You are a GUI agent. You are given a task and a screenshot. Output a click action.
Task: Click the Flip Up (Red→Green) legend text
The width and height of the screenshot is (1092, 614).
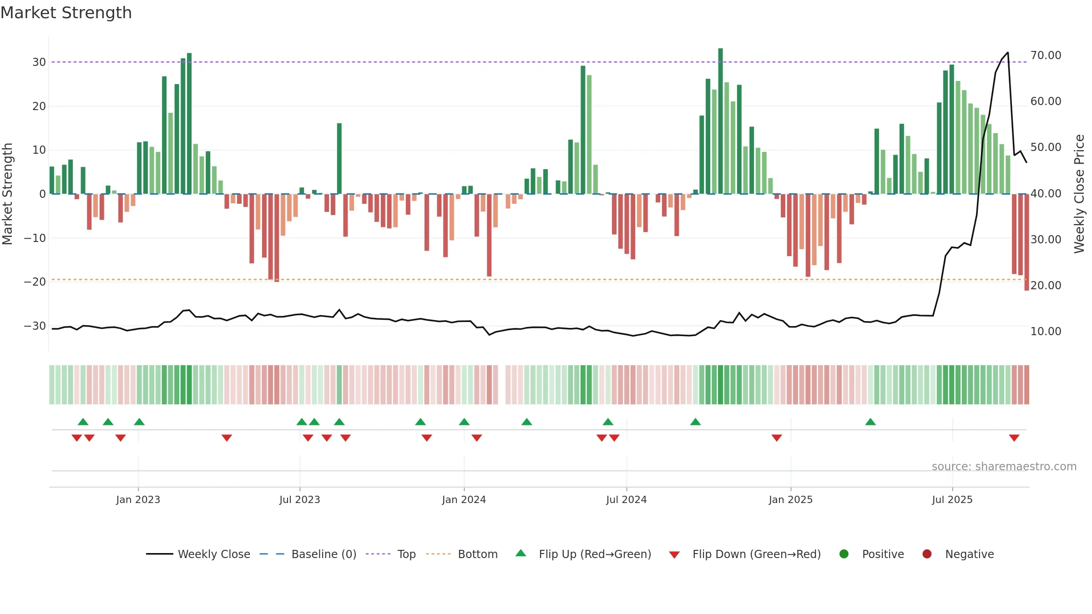595,554
